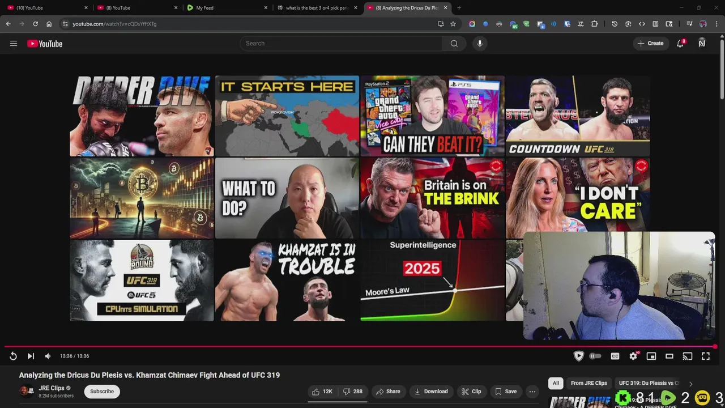
Task: Replay the video
Action: pos(13,356)
